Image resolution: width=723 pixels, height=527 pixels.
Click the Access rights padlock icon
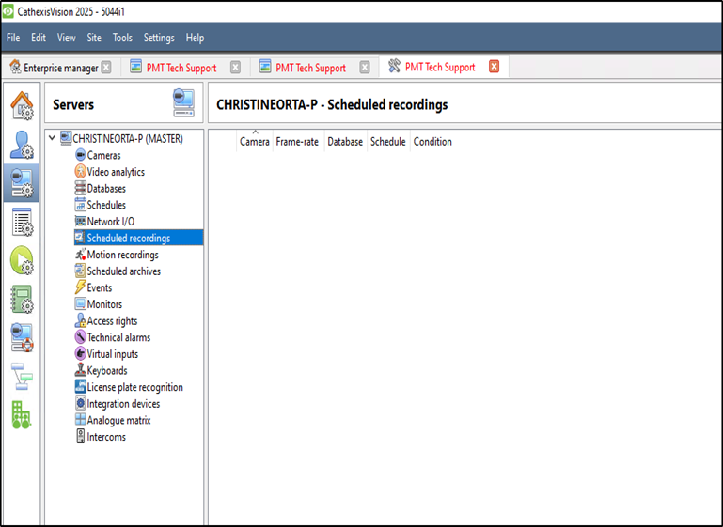coord(80,320)
